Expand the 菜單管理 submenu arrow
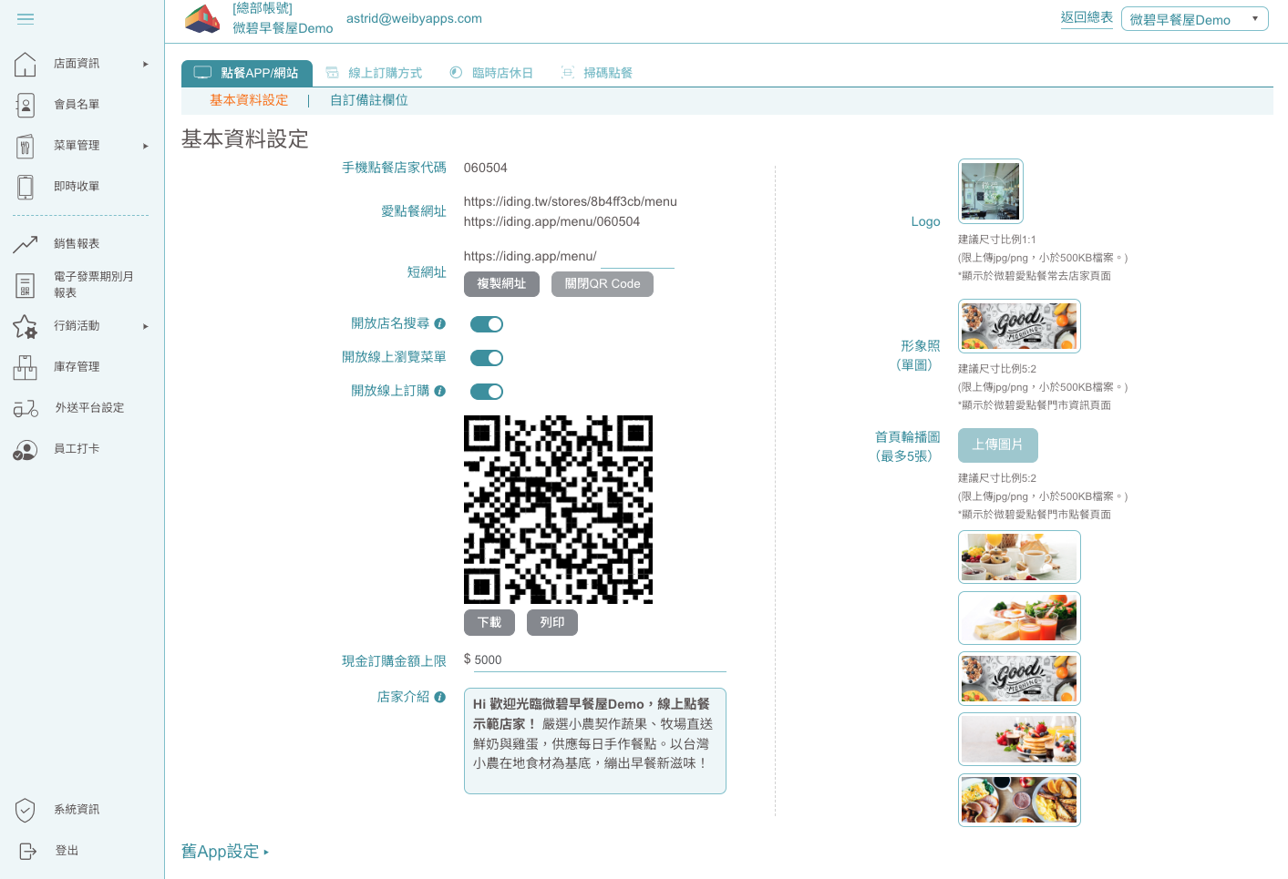1288x879 pixels. (x=146, y=146)
